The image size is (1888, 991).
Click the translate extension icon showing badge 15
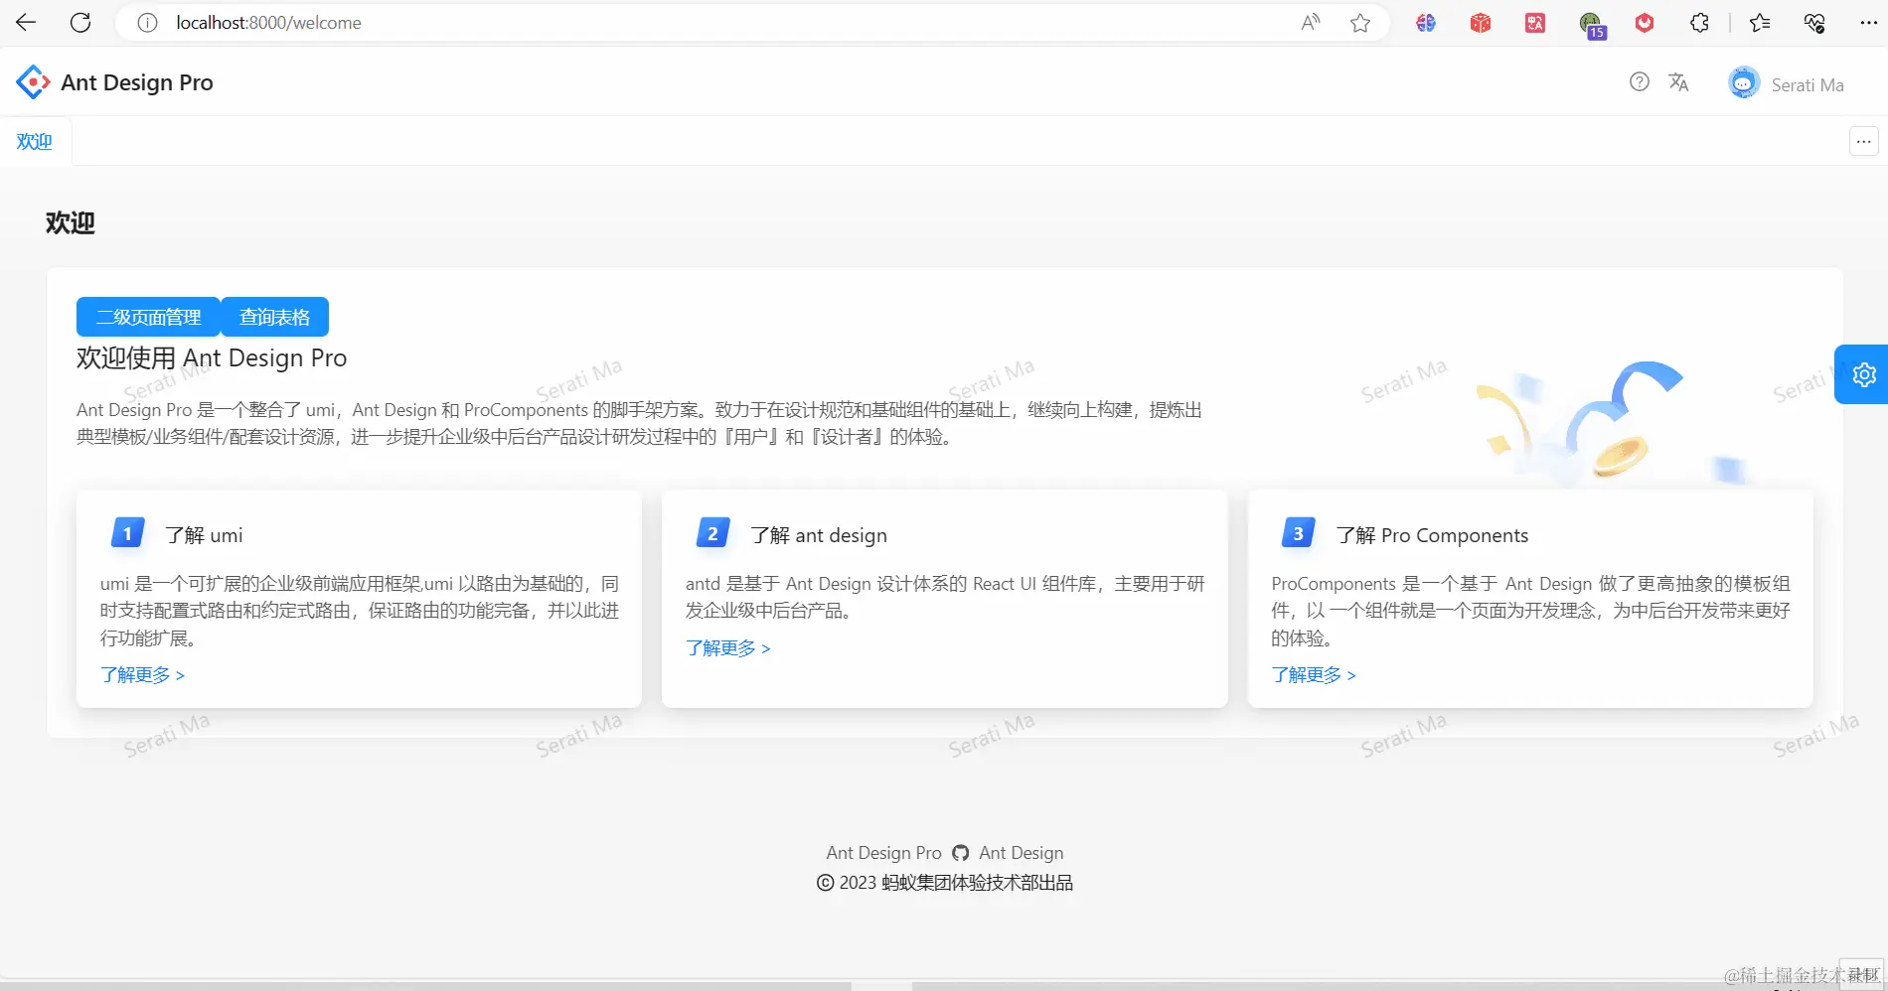coord(1590,22)
